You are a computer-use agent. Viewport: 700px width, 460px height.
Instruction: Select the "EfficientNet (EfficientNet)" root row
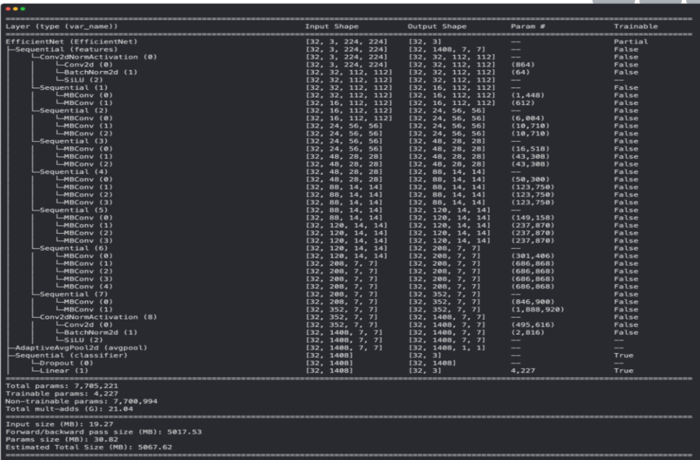tap(328, 41)
